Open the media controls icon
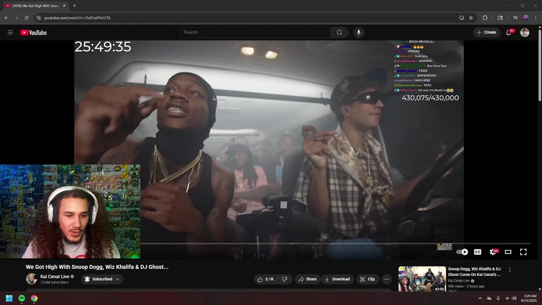 coord(515,18)
